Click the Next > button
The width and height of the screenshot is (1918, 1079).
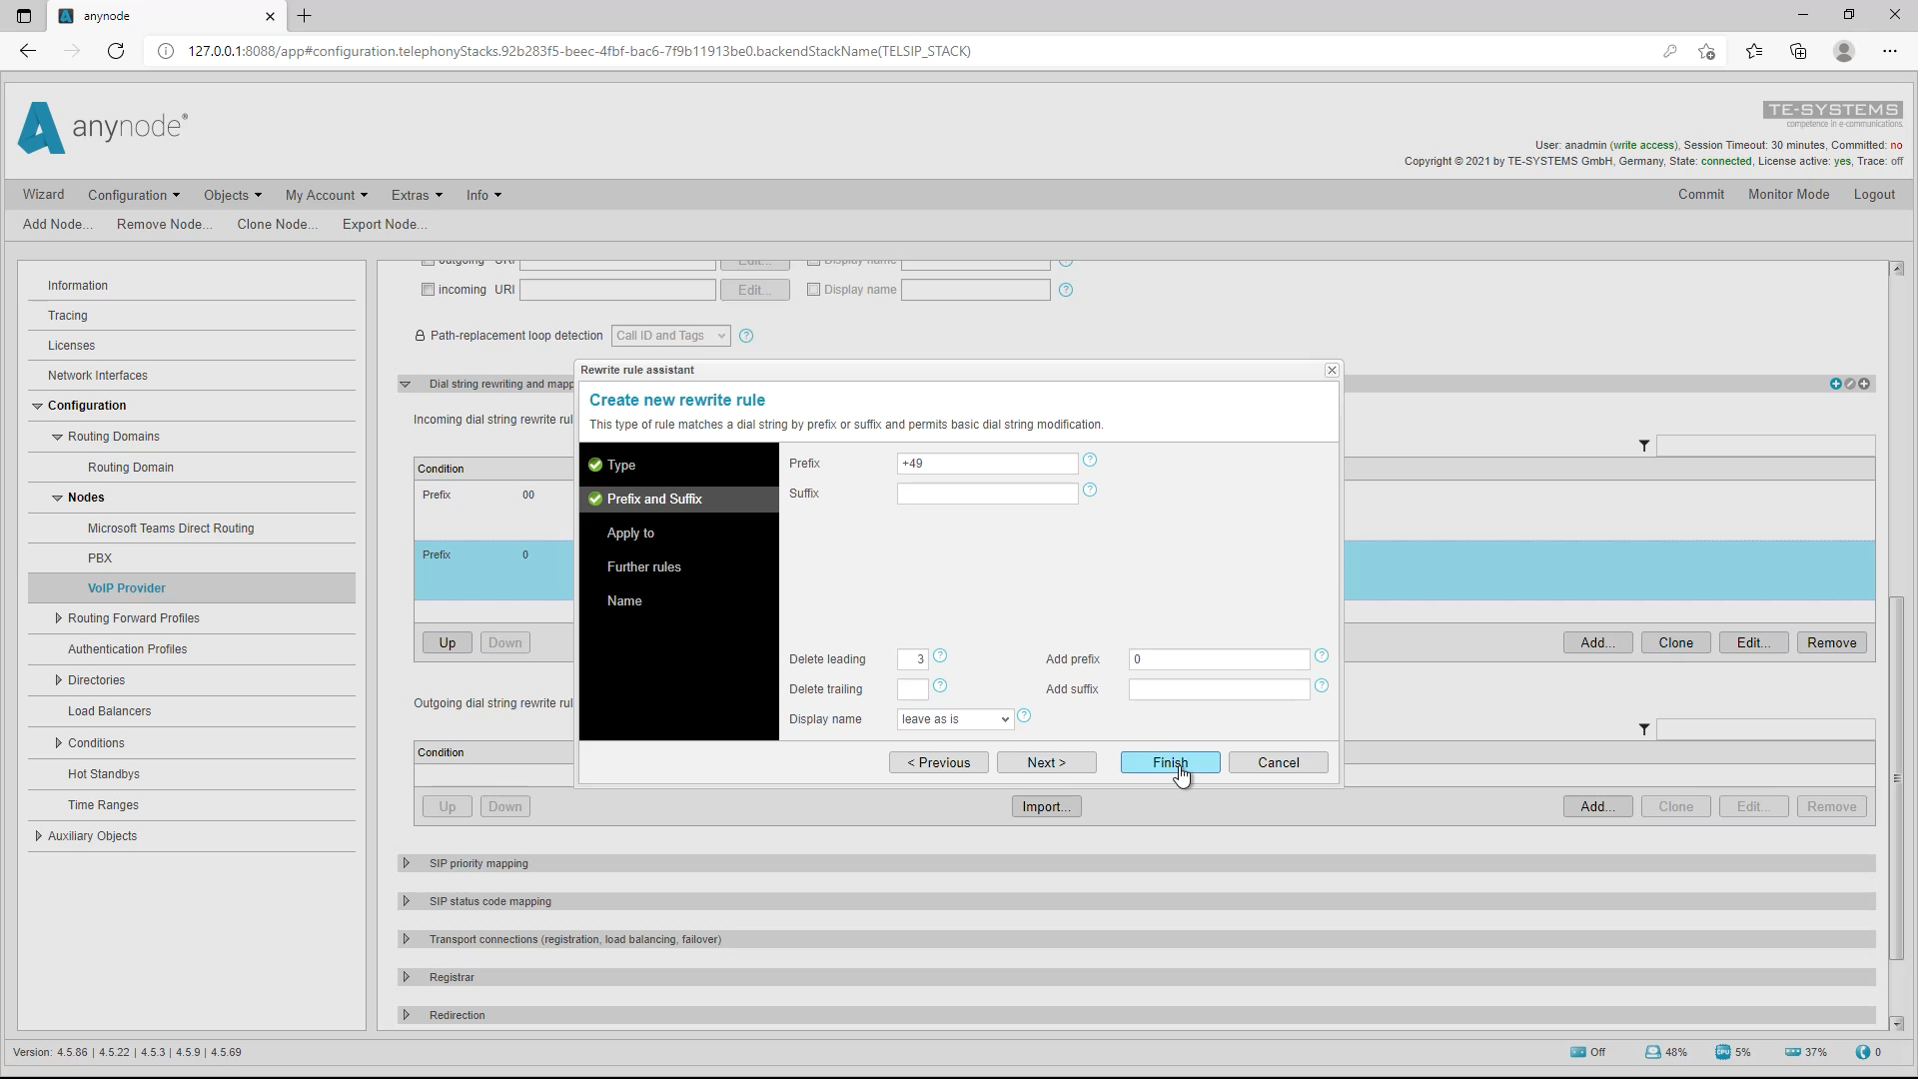tap(1046, 762)
